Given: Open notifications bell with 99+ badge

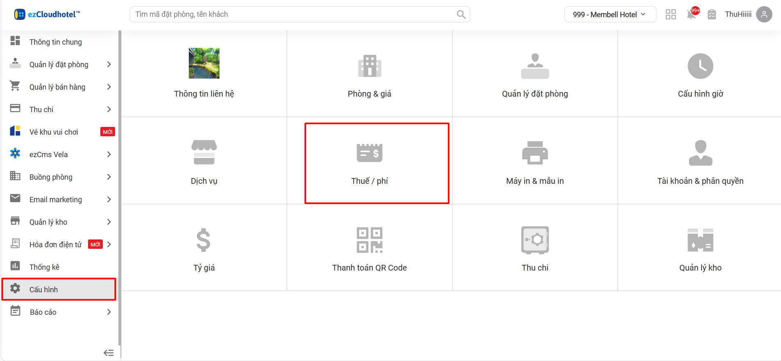Looking at the screenshot, I should click(x=691, y=14).
